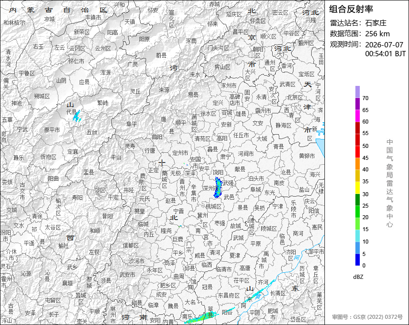Click the observation date 2026-07-07
The image size is (409, 325).
pyautogui.click(x=384, y=45)
